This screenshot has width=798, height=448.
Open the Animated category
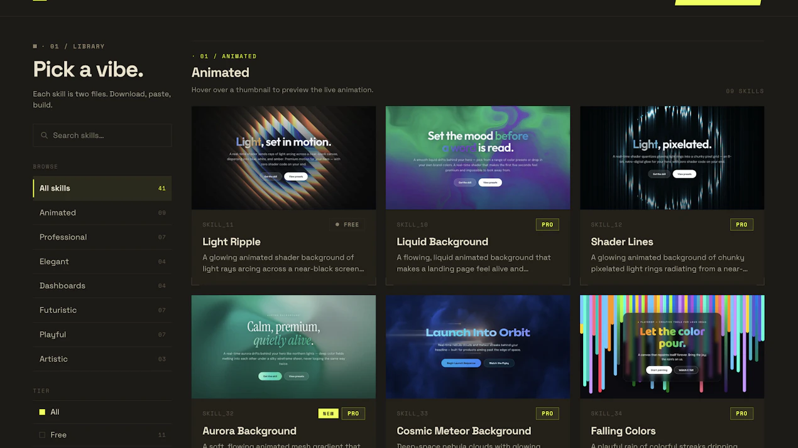pyautogui.click(x=102, y=213)
